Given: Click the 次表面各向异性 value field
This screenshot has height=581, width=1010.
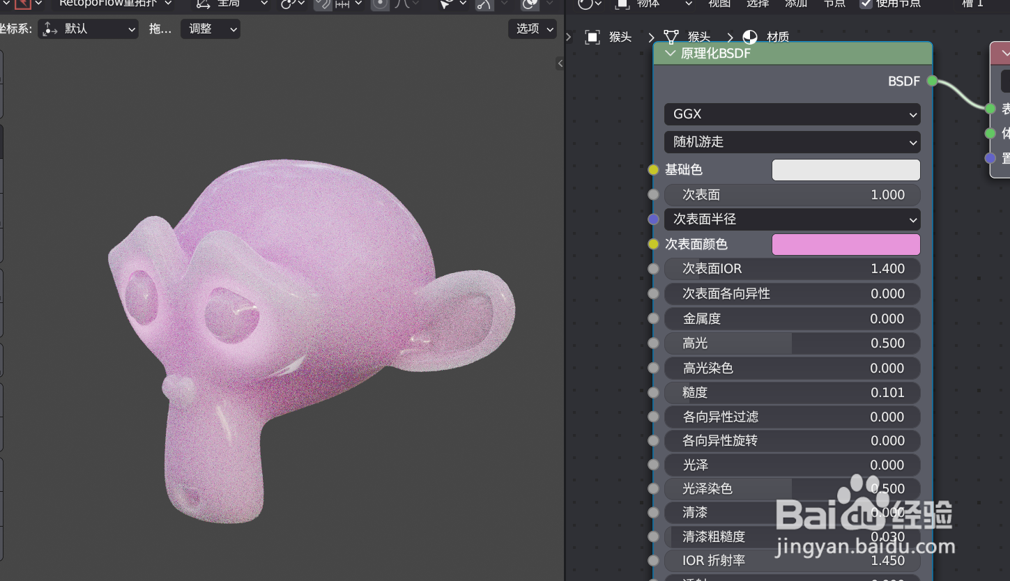Looking at the screenshot, I should click(x=793, y=294).
